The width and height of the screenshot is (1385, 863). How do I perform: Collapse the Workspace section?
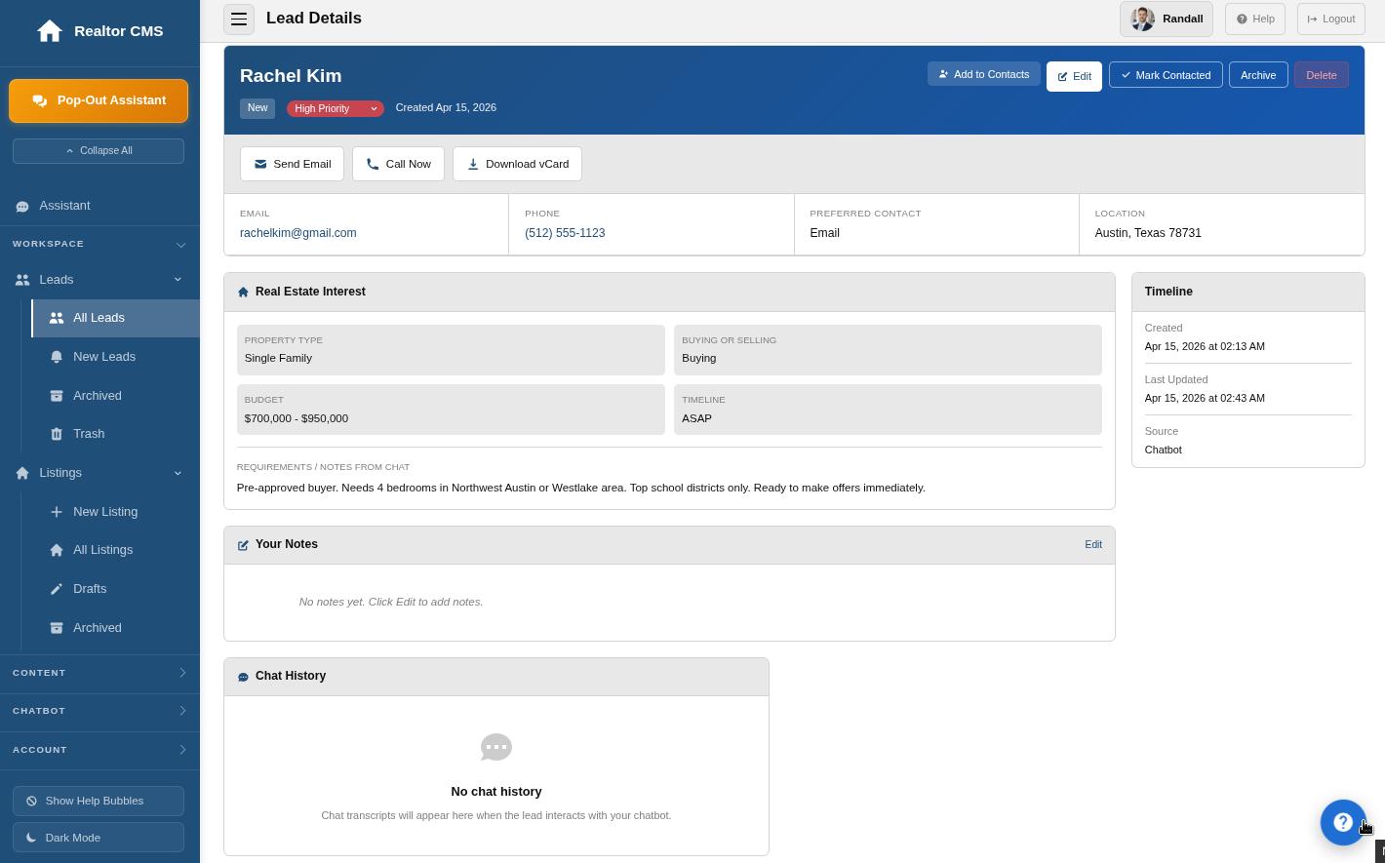click(x=100, y=244)
